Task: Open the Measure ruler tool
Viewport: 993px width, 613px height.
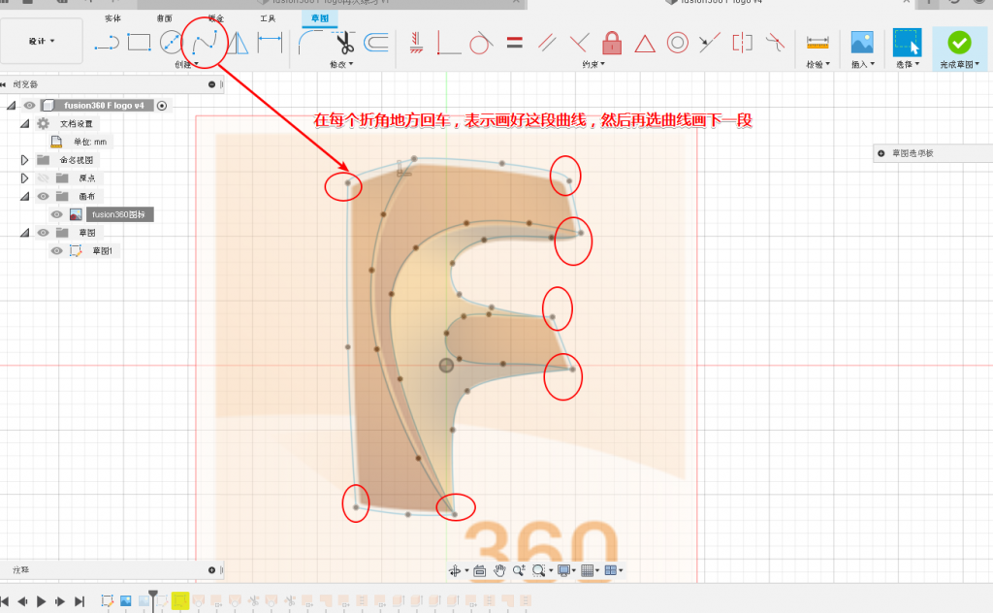Action: tap(817, 43)
